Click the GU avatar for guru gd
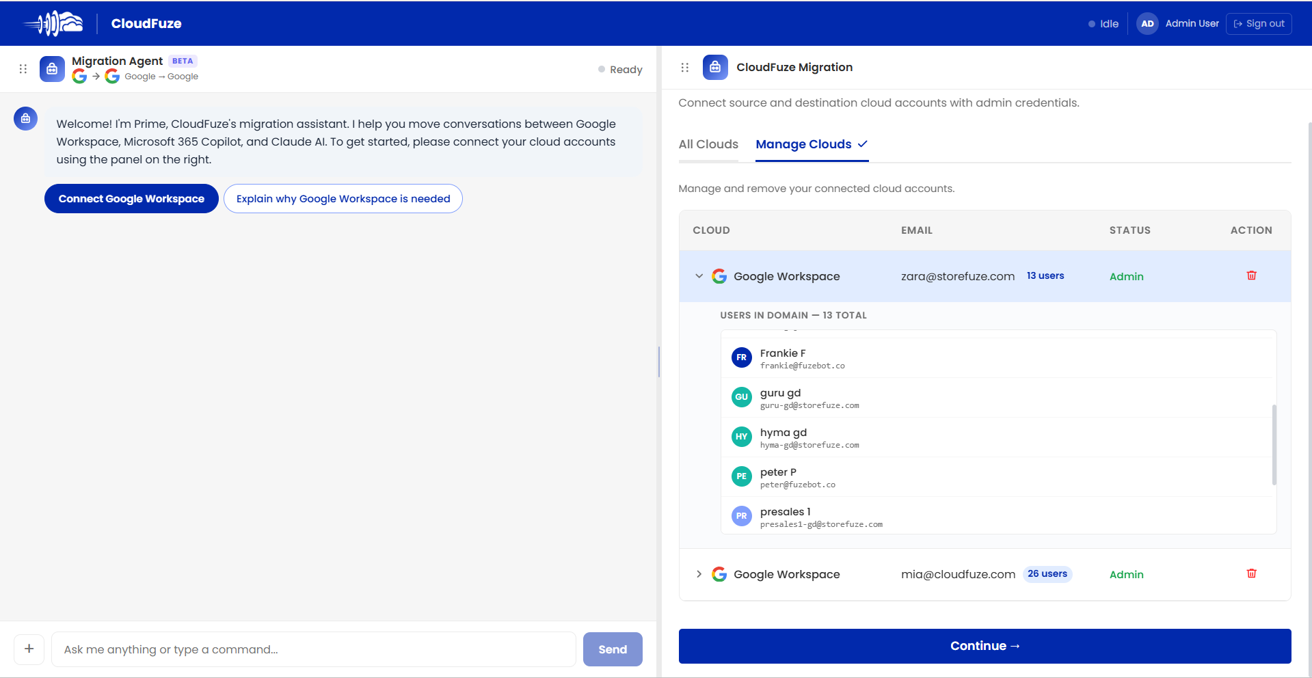This screenshot has height=678, width=1312. pos(742,397)
